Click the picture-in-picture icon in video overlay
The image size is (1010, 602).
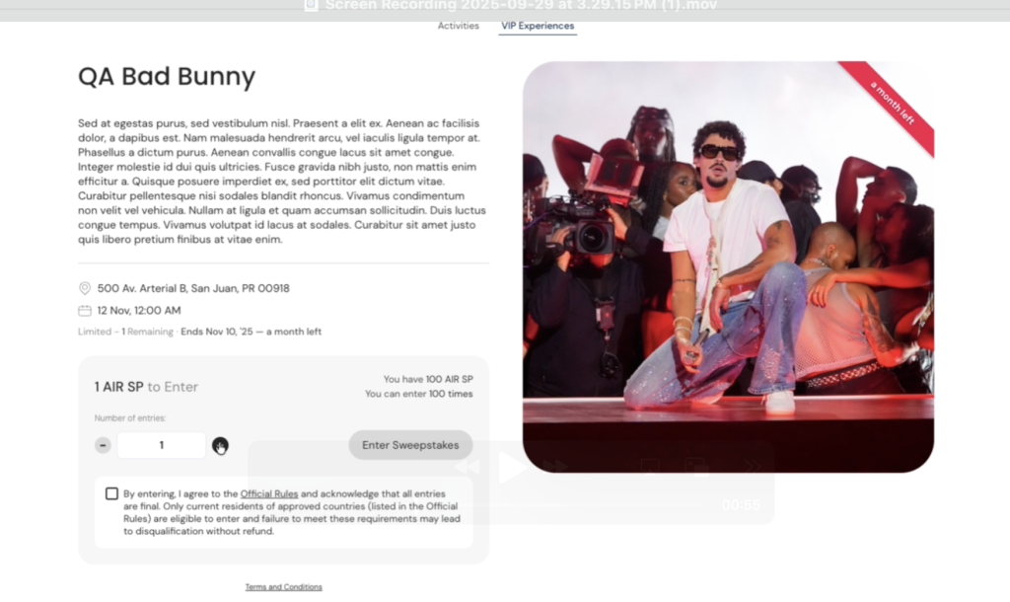pyautogui.click(x=696, y=467)
